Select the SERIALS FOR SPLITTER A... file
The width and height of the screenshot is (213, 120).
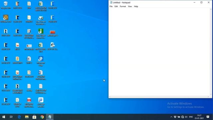click(41, 89)
